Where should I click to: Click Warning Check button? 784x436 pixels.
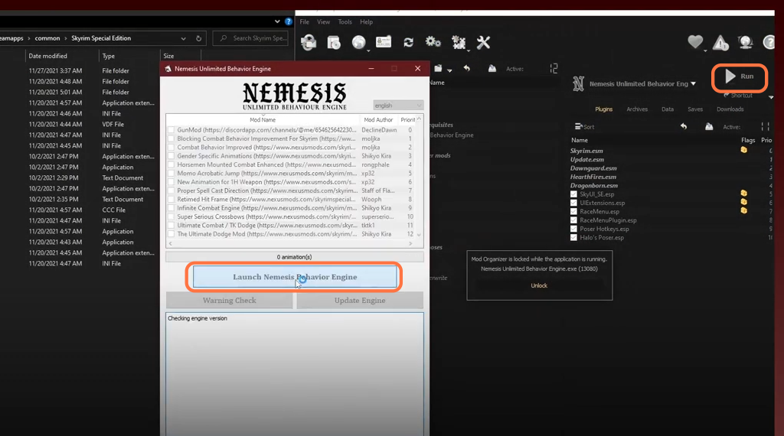230,300
